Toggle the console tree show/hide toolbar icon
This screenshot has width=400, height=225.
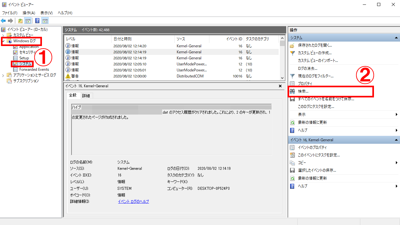point(28,21)
